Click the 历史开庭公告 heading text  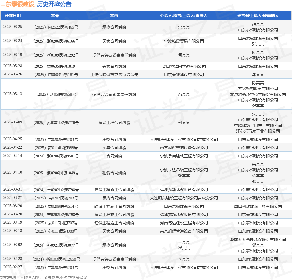[54, 4]
